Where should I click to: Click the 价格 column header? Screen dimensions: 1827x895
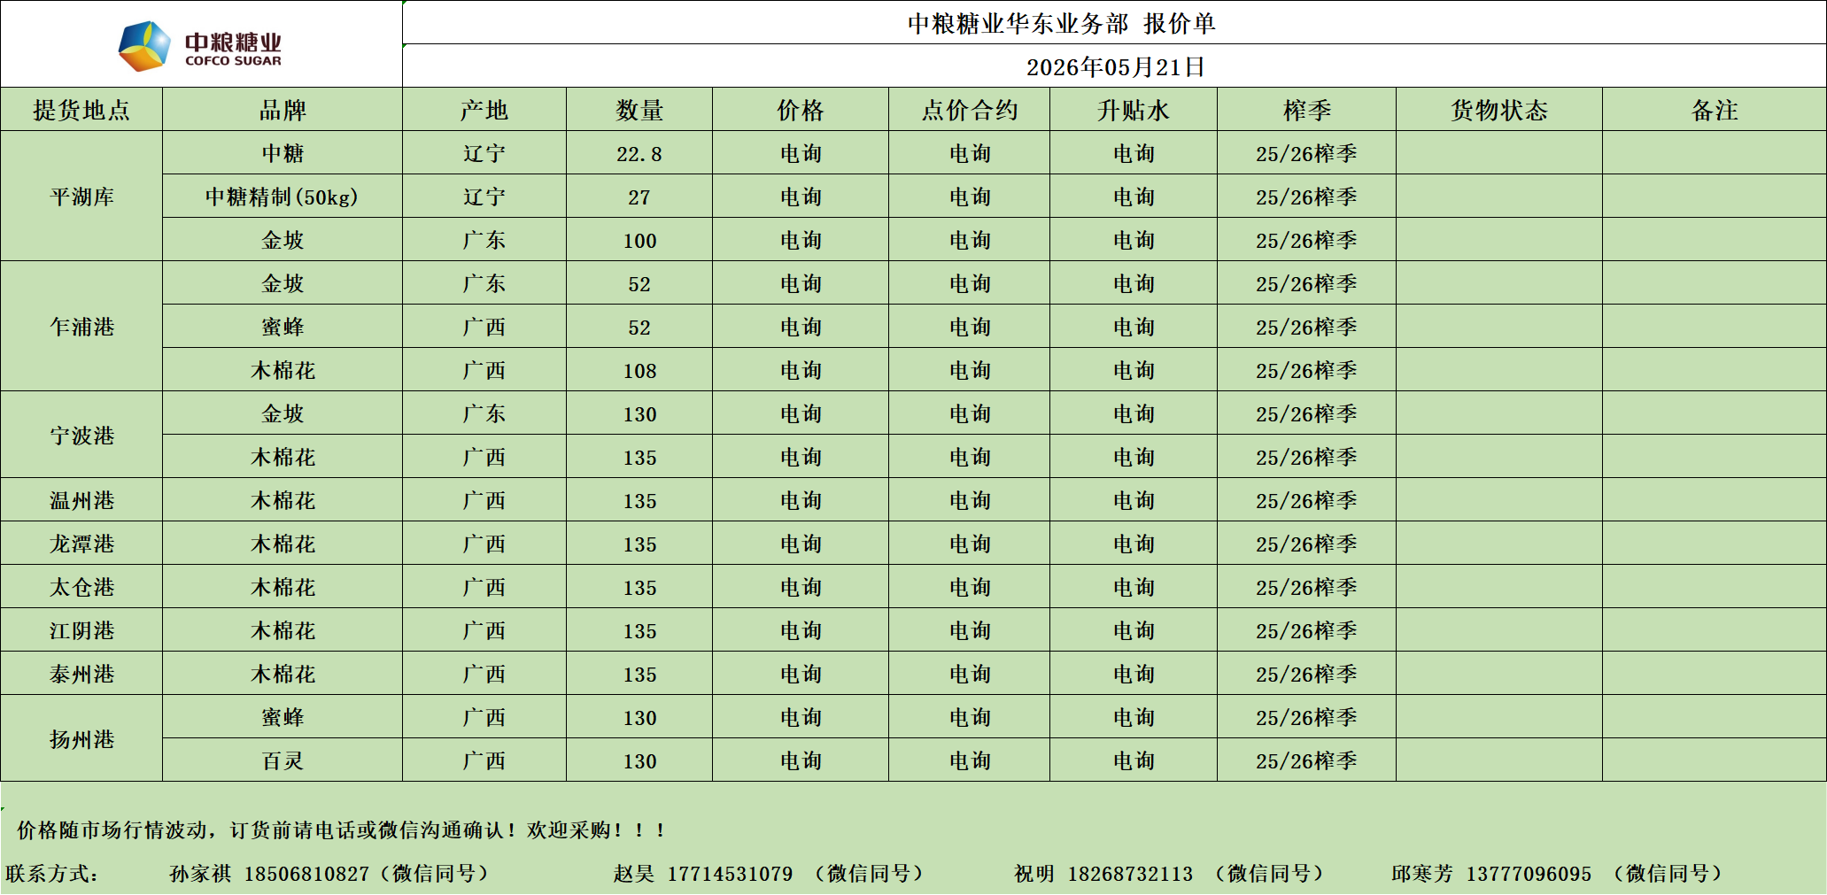coord(801,110)
